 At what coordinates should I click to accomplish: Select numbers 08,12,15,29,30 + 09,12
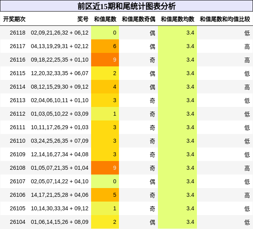60,87
